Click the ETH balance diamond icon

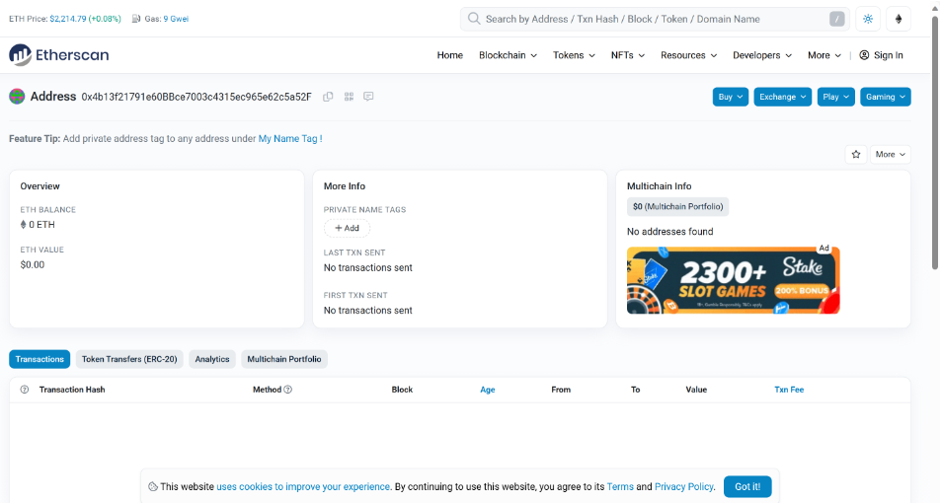[24, 225]
